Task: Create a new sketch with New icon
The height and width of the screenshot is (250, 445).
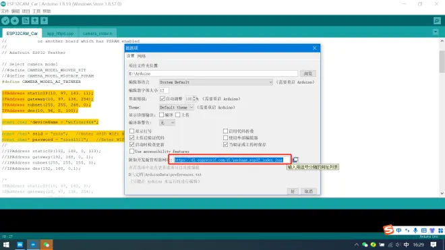Action: tap(26, 21)
